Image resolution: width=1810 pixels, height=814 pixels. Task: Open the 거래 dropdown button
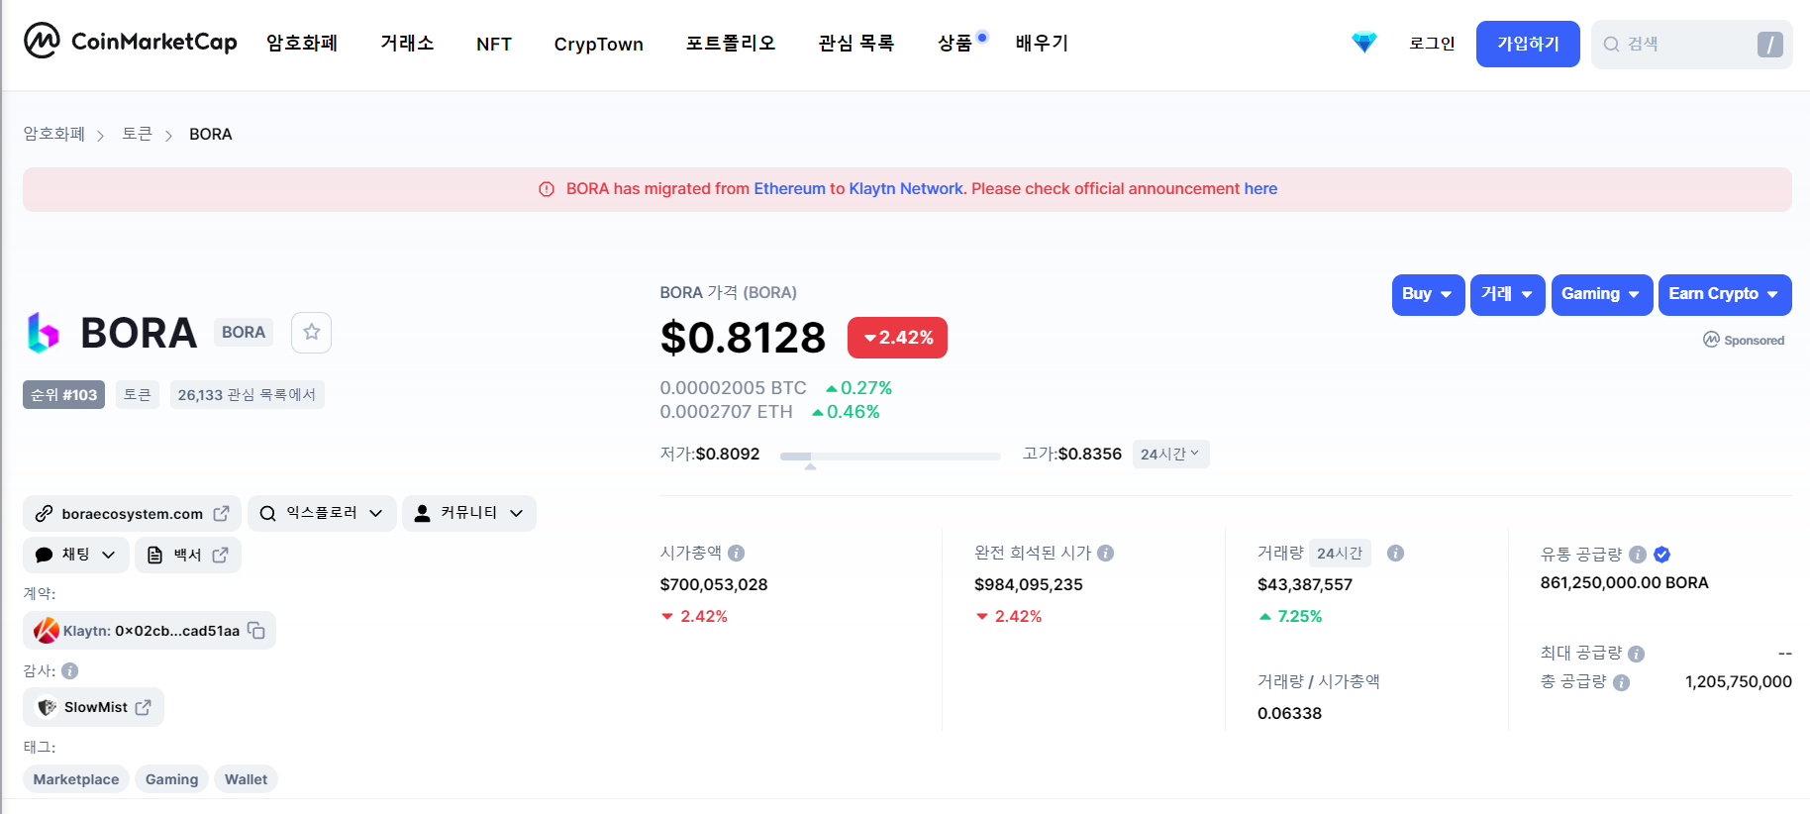click(x=1507, y=294)
